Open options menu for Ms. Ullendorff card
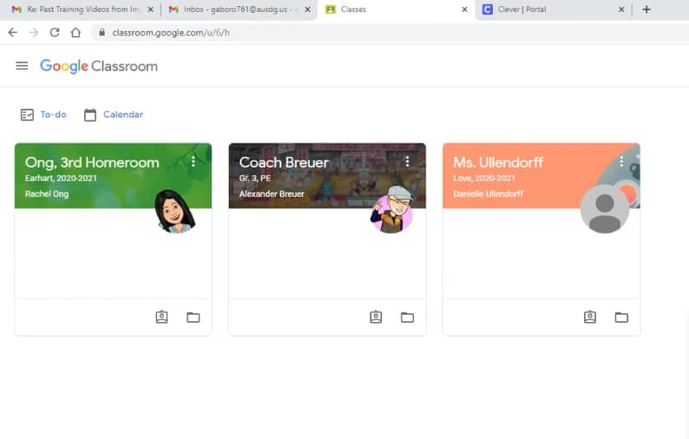 [x=621, y=161]
